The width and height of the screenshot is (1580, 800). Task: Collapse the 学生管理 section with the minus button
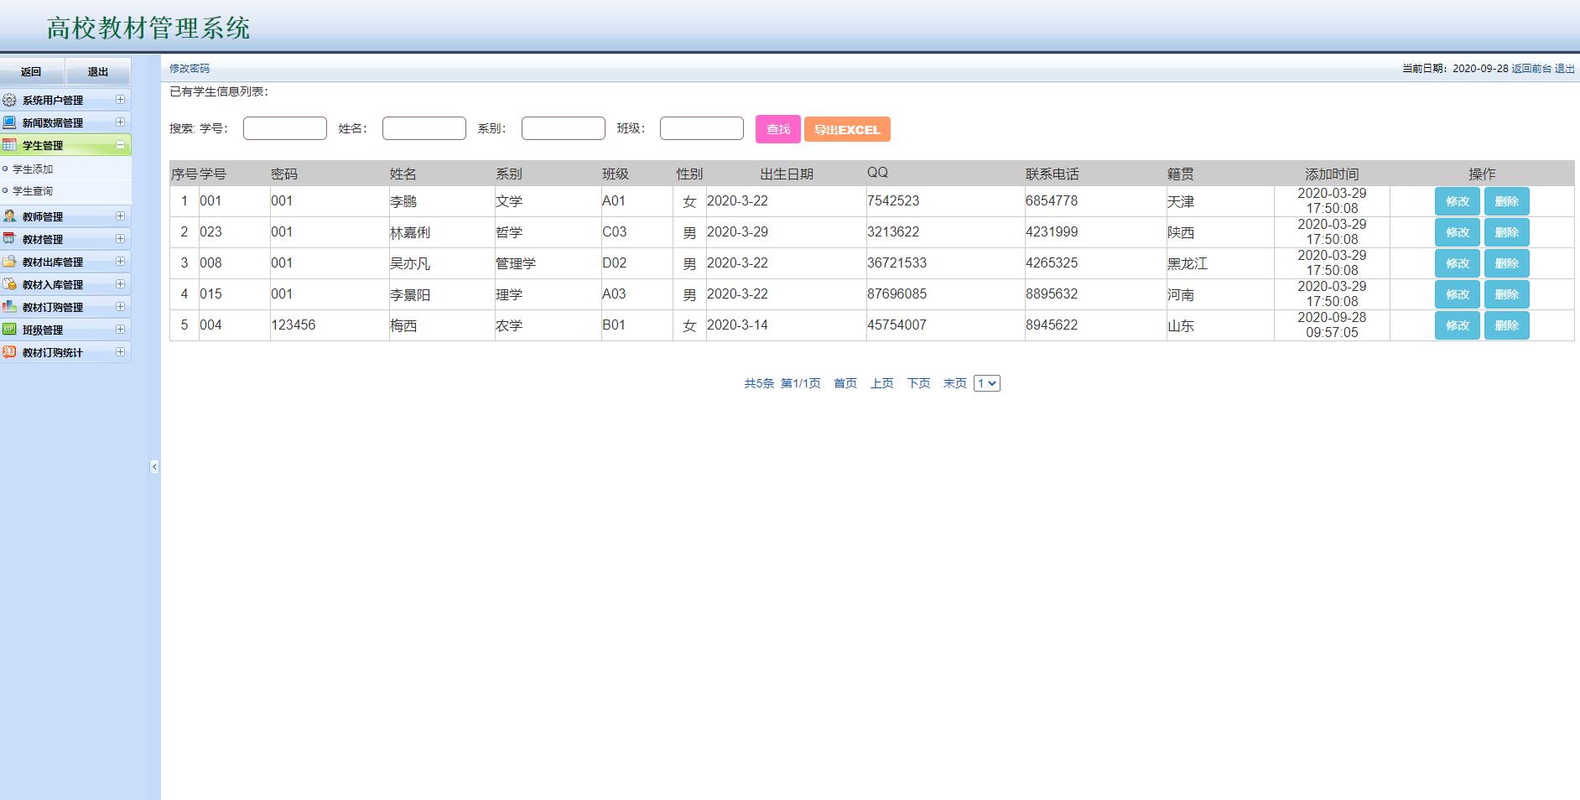pos(120,145)
